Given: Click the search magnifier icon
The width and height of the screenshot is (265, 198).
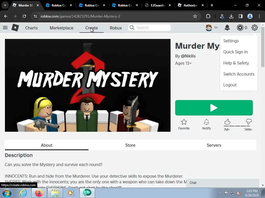Looking at the screenshot, I should (132, 28).
